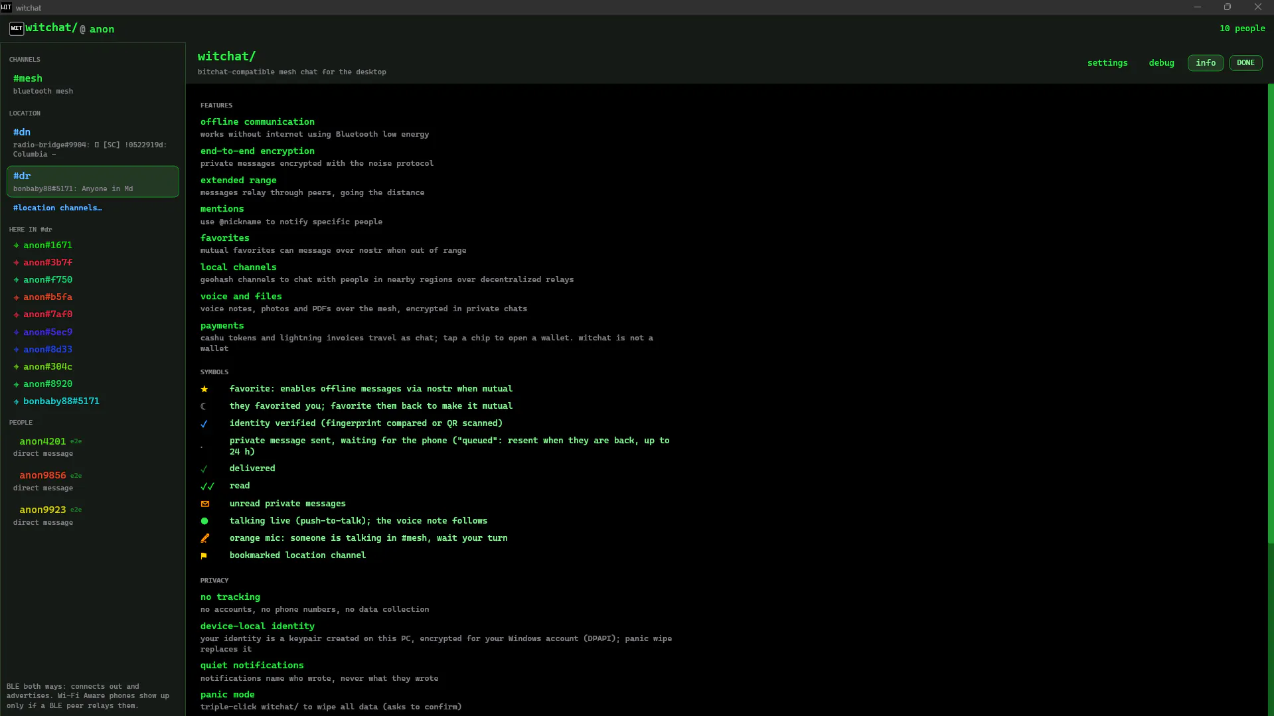The image size is (1274, 716).
Task: Click the red plus icon beside anon#3b7f
Action: point(17,263)
